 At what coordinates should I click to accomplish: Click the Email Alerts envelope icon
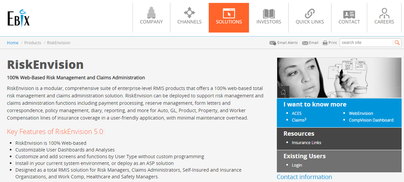click(273, 43)
